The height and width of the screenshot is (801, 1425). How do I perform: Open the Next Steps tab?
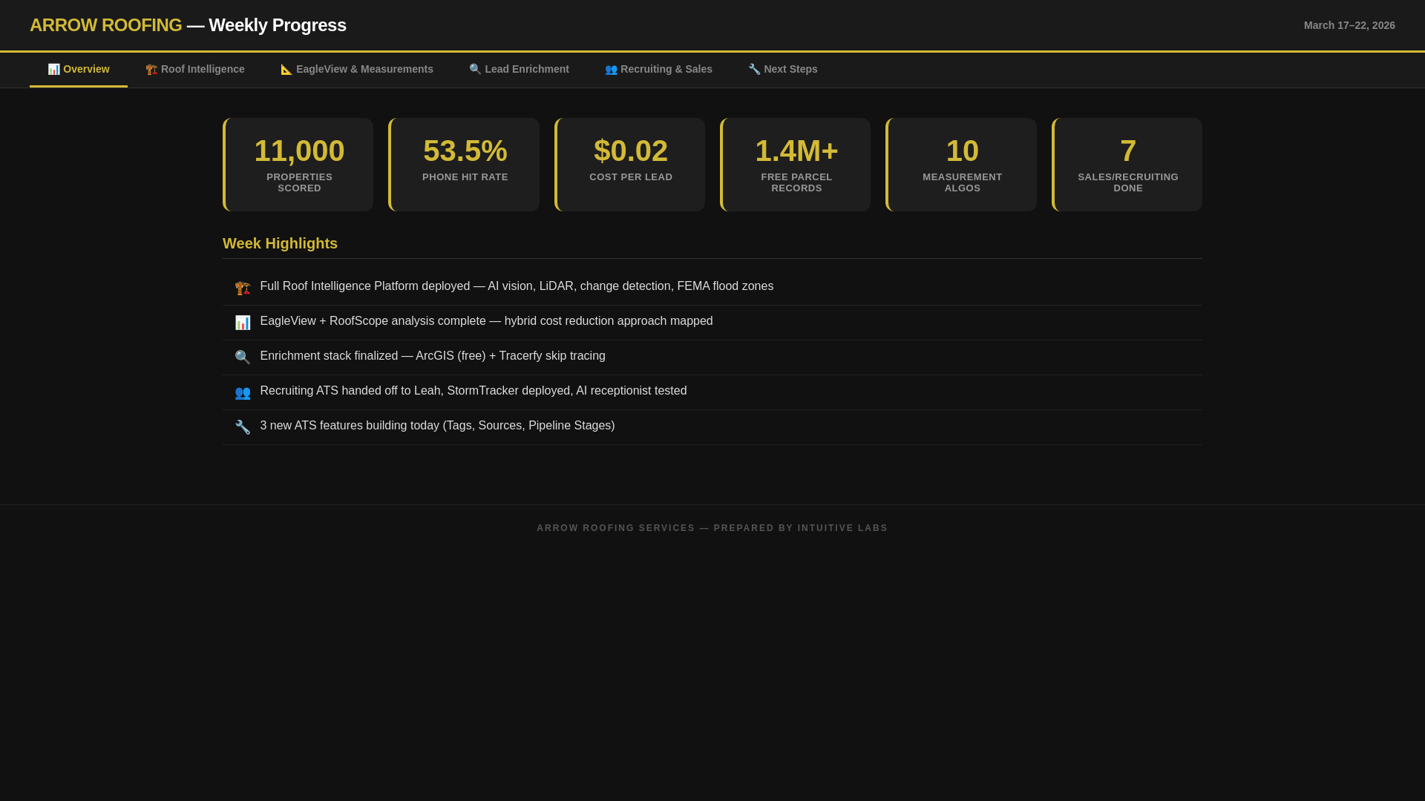(x=783, y=70)
